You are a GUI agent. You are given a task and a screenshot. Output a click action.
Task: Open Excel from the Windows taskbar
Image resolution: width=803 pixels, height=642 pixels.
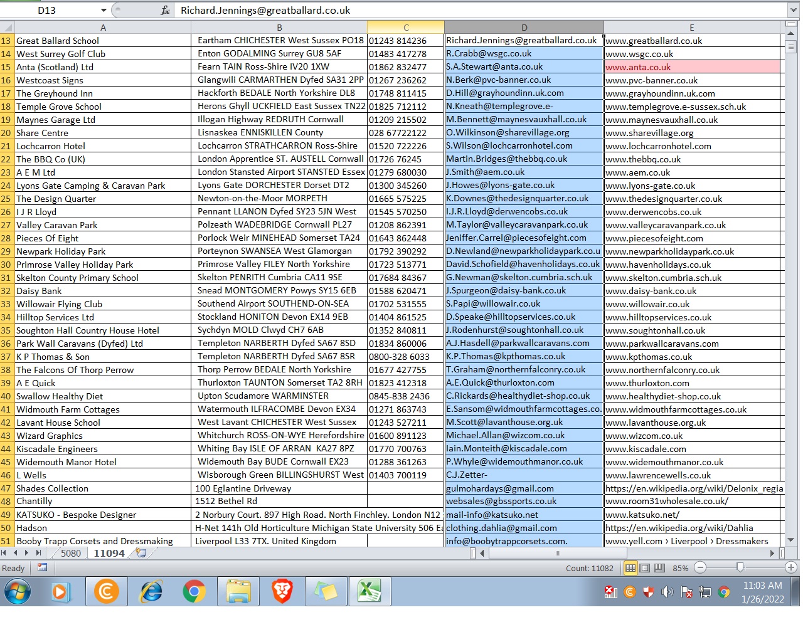point(370,591)
